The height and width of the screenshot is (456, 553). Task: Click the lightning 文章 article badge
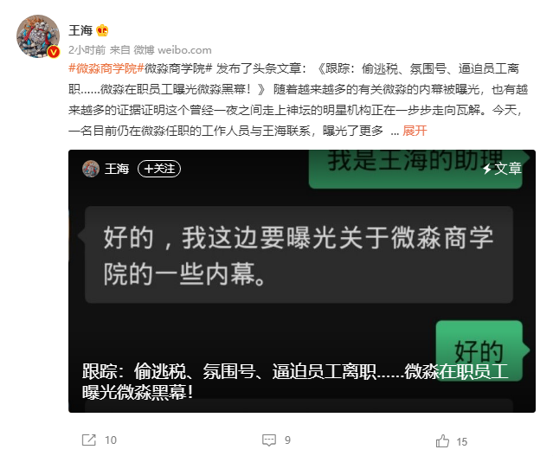[x=502, y=169]
